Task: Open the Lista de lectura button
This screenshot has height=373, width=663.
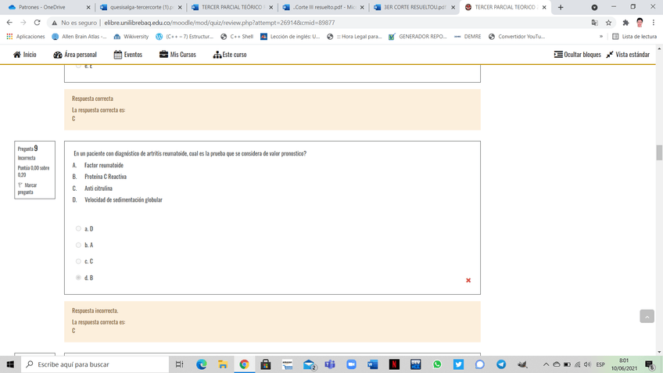Action: (x=635, y=37)
